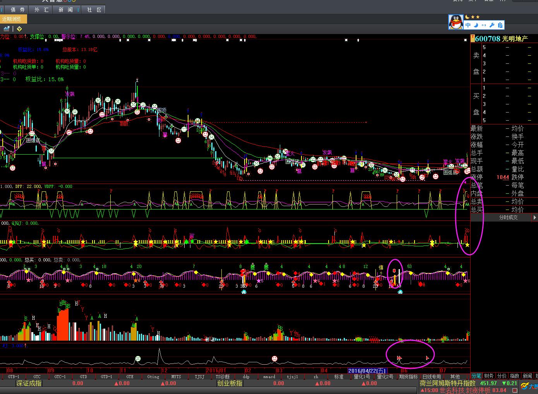Switch to GTC-1 indicator tab

coord(60,376)
